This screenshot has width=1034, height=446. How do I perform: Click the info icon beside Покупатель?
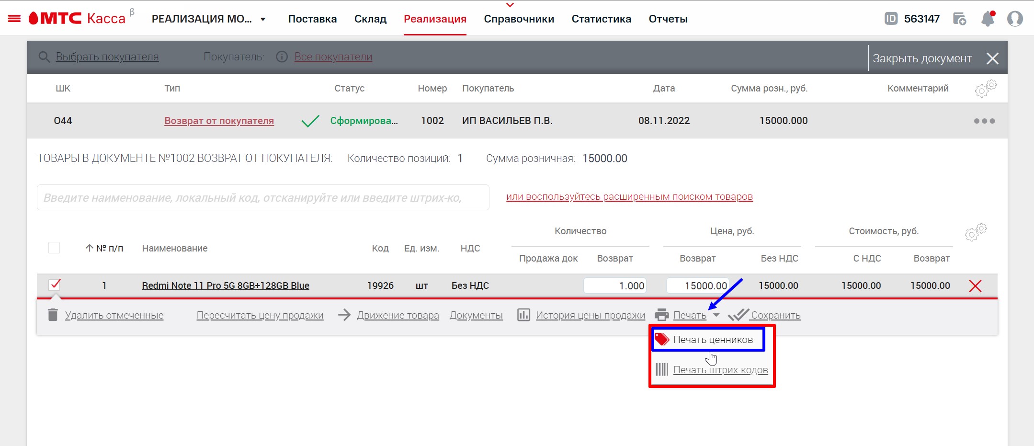pyautogui.click(x=282, y=57)
